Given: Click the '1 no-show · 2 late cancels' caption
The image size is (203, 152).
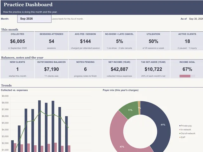Looking at the screenshot, I should [119, 48].
